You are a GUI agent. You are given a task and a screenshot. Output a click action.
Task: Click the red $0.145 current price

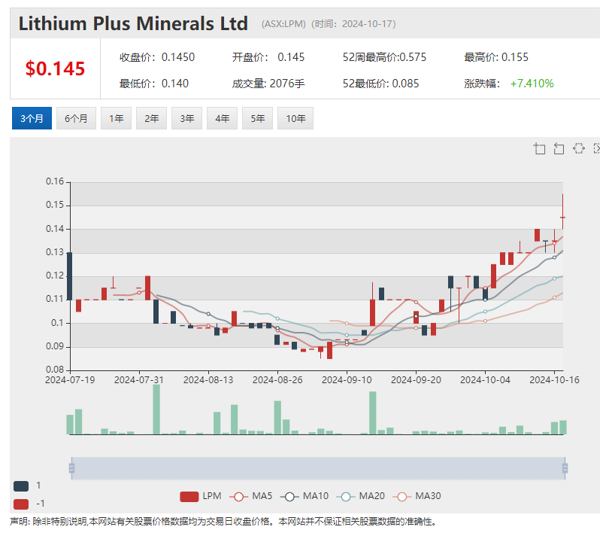(x=55, y=69)
